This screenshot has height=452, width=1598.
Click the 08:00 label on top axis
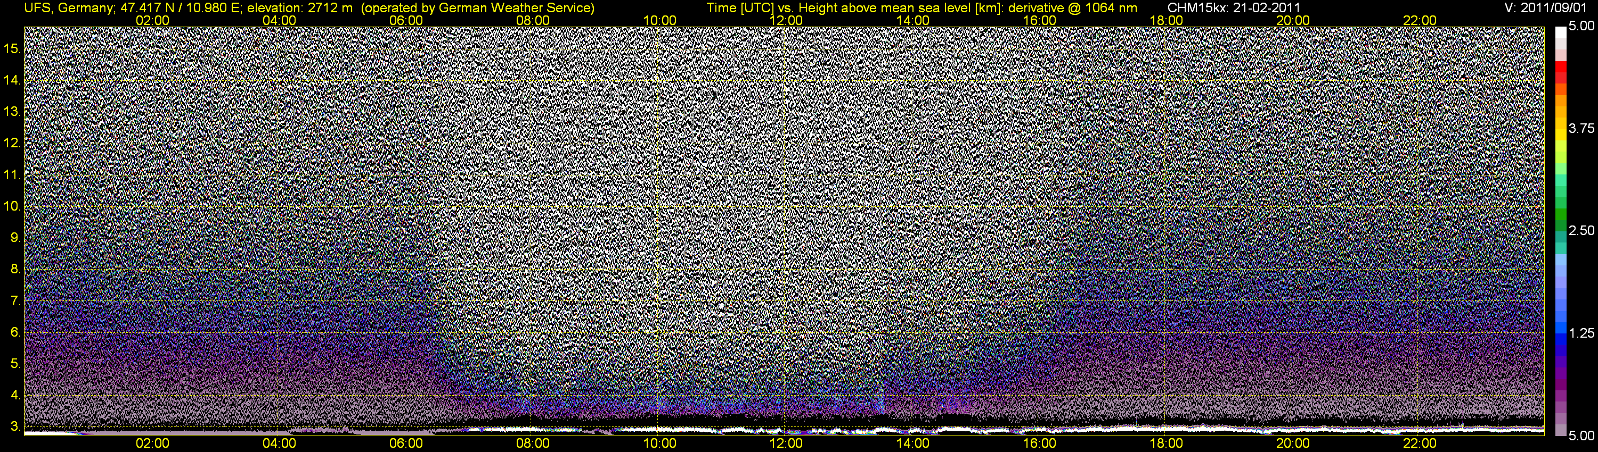pos(533,20)
